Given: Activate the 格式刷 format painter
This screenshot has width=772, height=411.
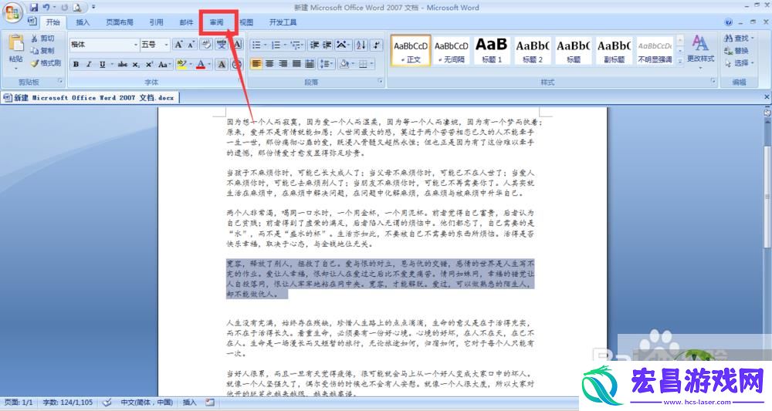Looking at the screenshot, I should tap(46, 63).
